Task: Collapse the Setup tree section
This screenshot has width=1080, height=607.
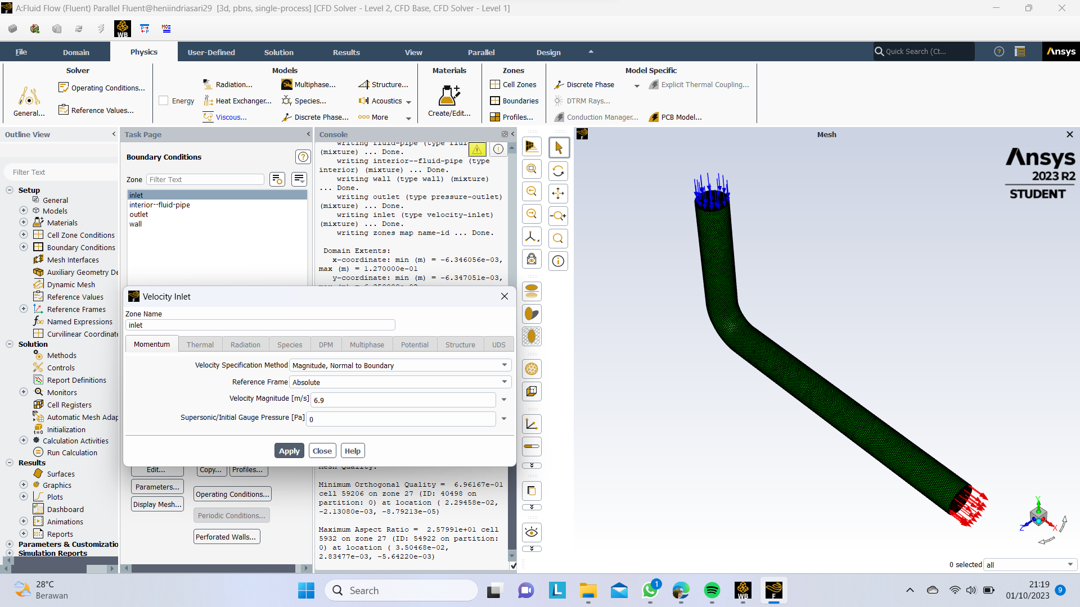Action: pyautogui.click(x=10, y=190)
